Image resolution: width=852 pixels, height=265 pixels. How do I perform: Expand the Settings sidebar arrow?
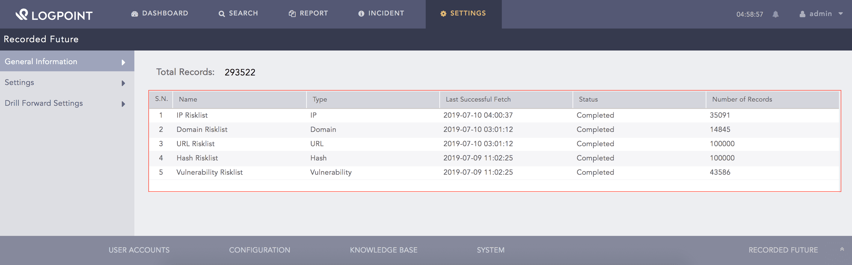coord(123,83)
